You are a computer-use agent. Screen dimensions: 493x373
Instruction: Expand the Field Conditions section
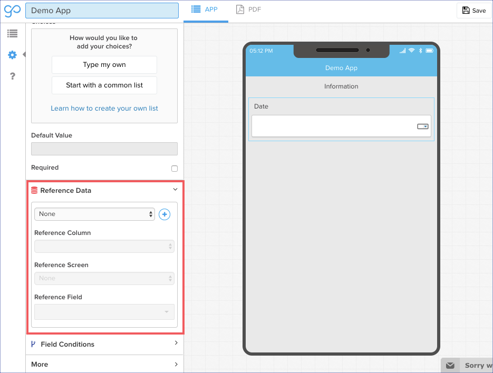coord(176,343)
